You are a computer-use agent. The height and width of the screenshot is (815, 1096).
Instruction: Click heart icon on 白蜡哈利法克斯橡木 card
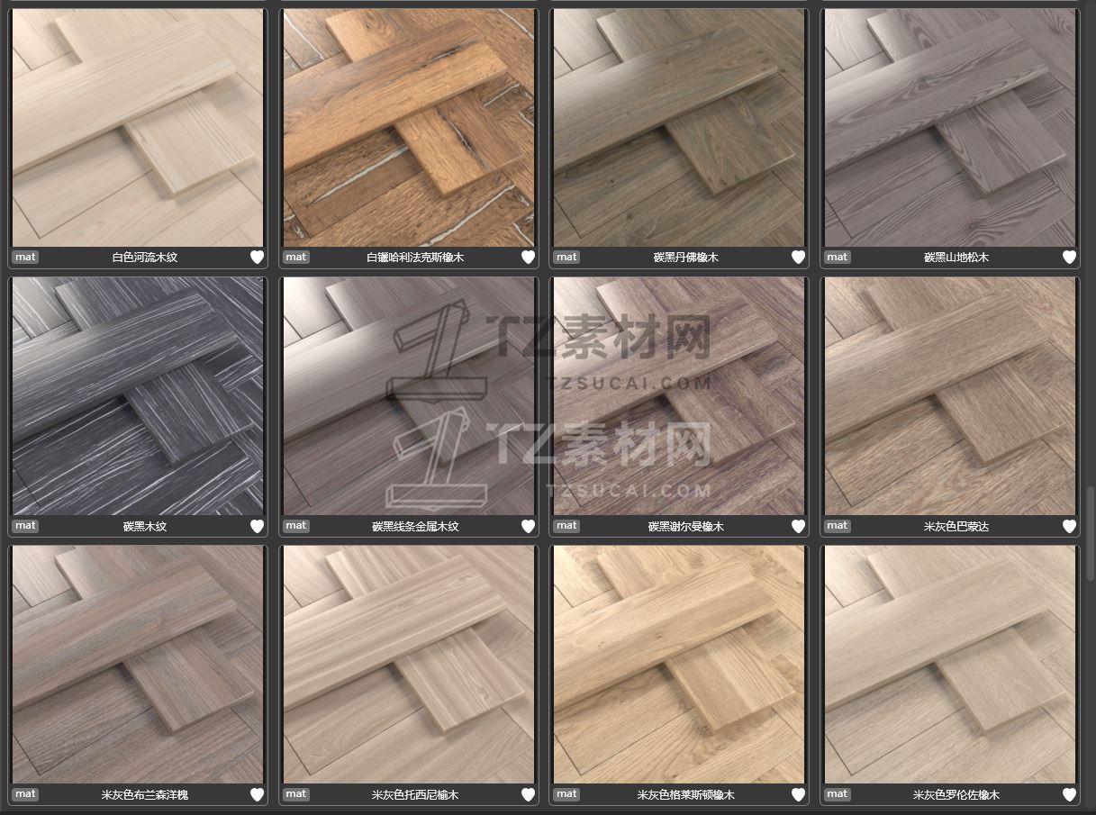point(528,258)
